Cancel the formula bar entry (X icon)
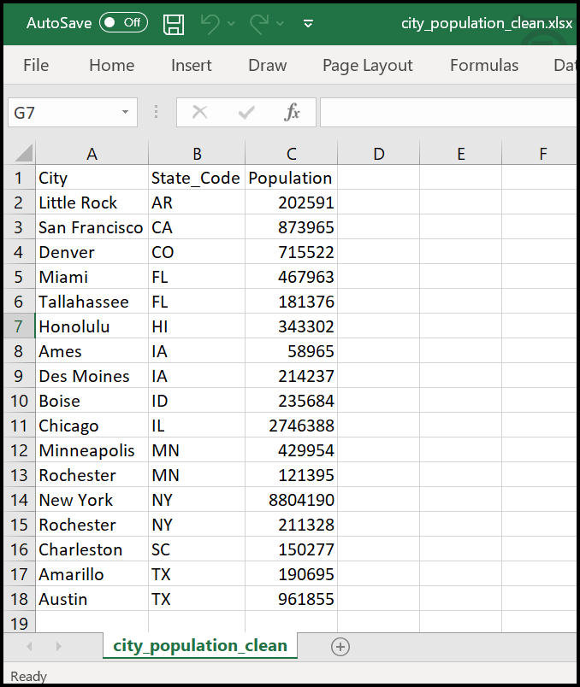Screen dimensions: 580x687 tap(200, 112)
